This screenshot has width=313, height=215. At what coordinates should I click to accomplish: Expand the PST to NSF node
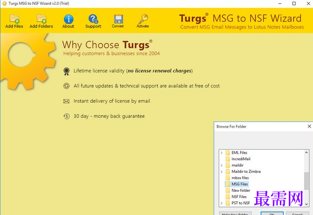(x=221, y=203)
